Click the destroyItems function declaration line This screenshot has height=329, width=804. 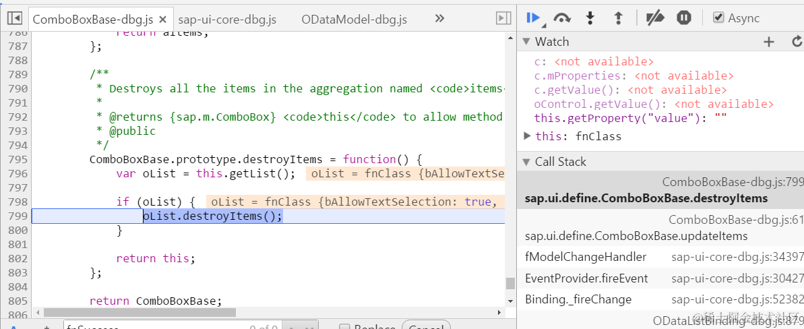255,159
